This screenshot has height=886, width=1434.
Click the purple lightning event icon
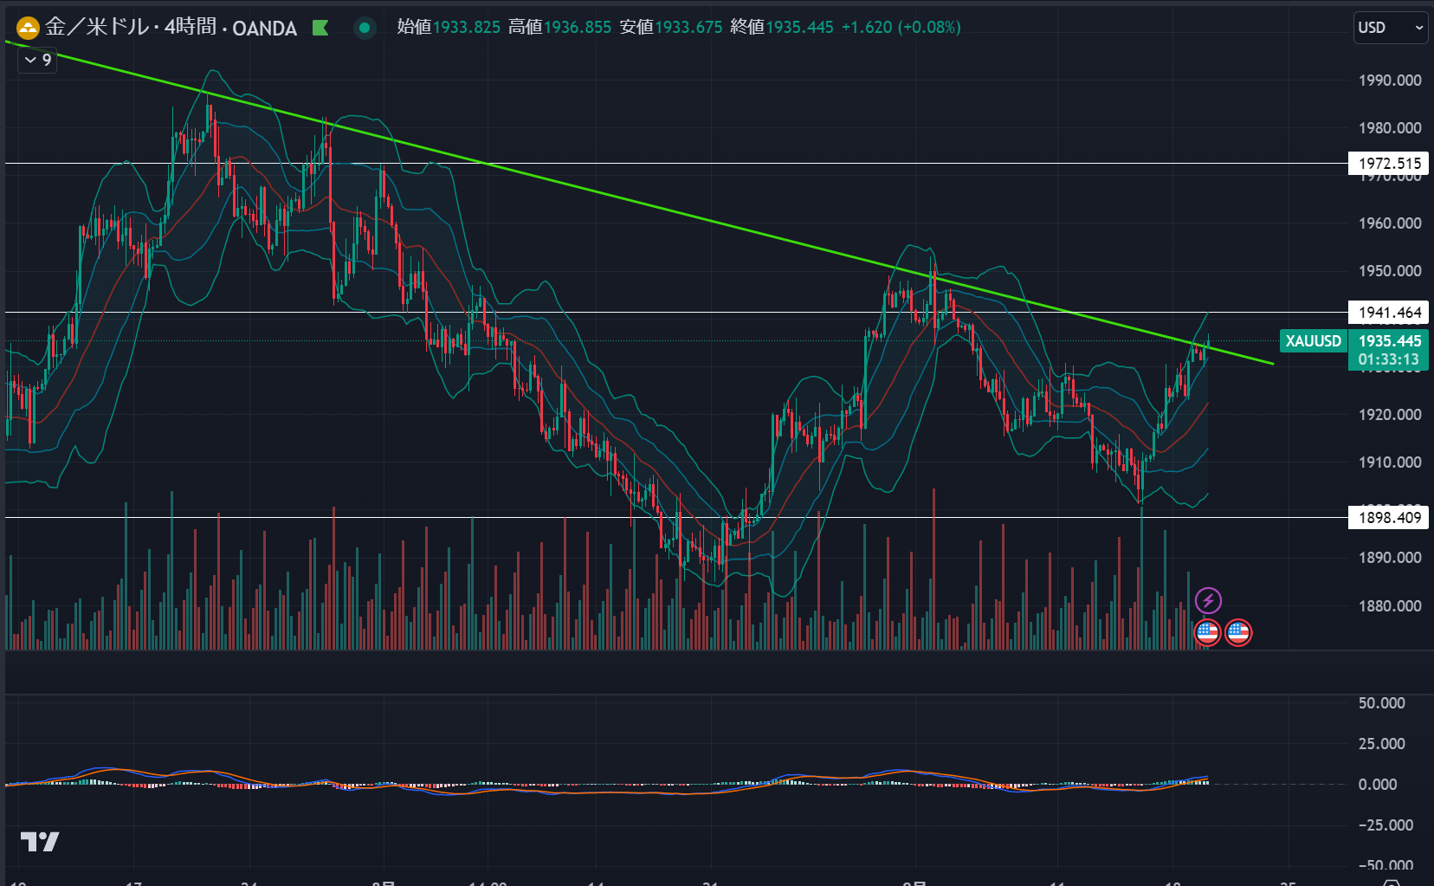(1208, 600)
